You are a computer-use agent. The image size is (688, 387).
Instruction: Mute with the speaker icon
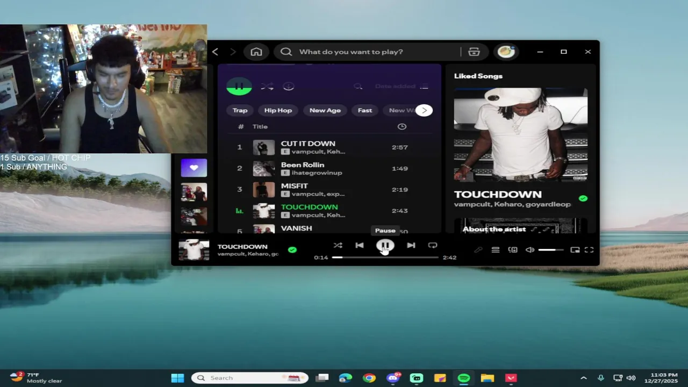(530, 250)
